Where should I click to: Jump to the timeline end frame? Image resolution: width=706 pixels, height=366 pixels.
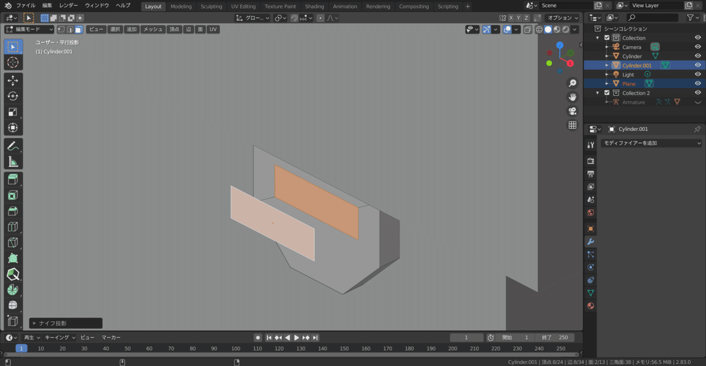(x=315, y=338)
